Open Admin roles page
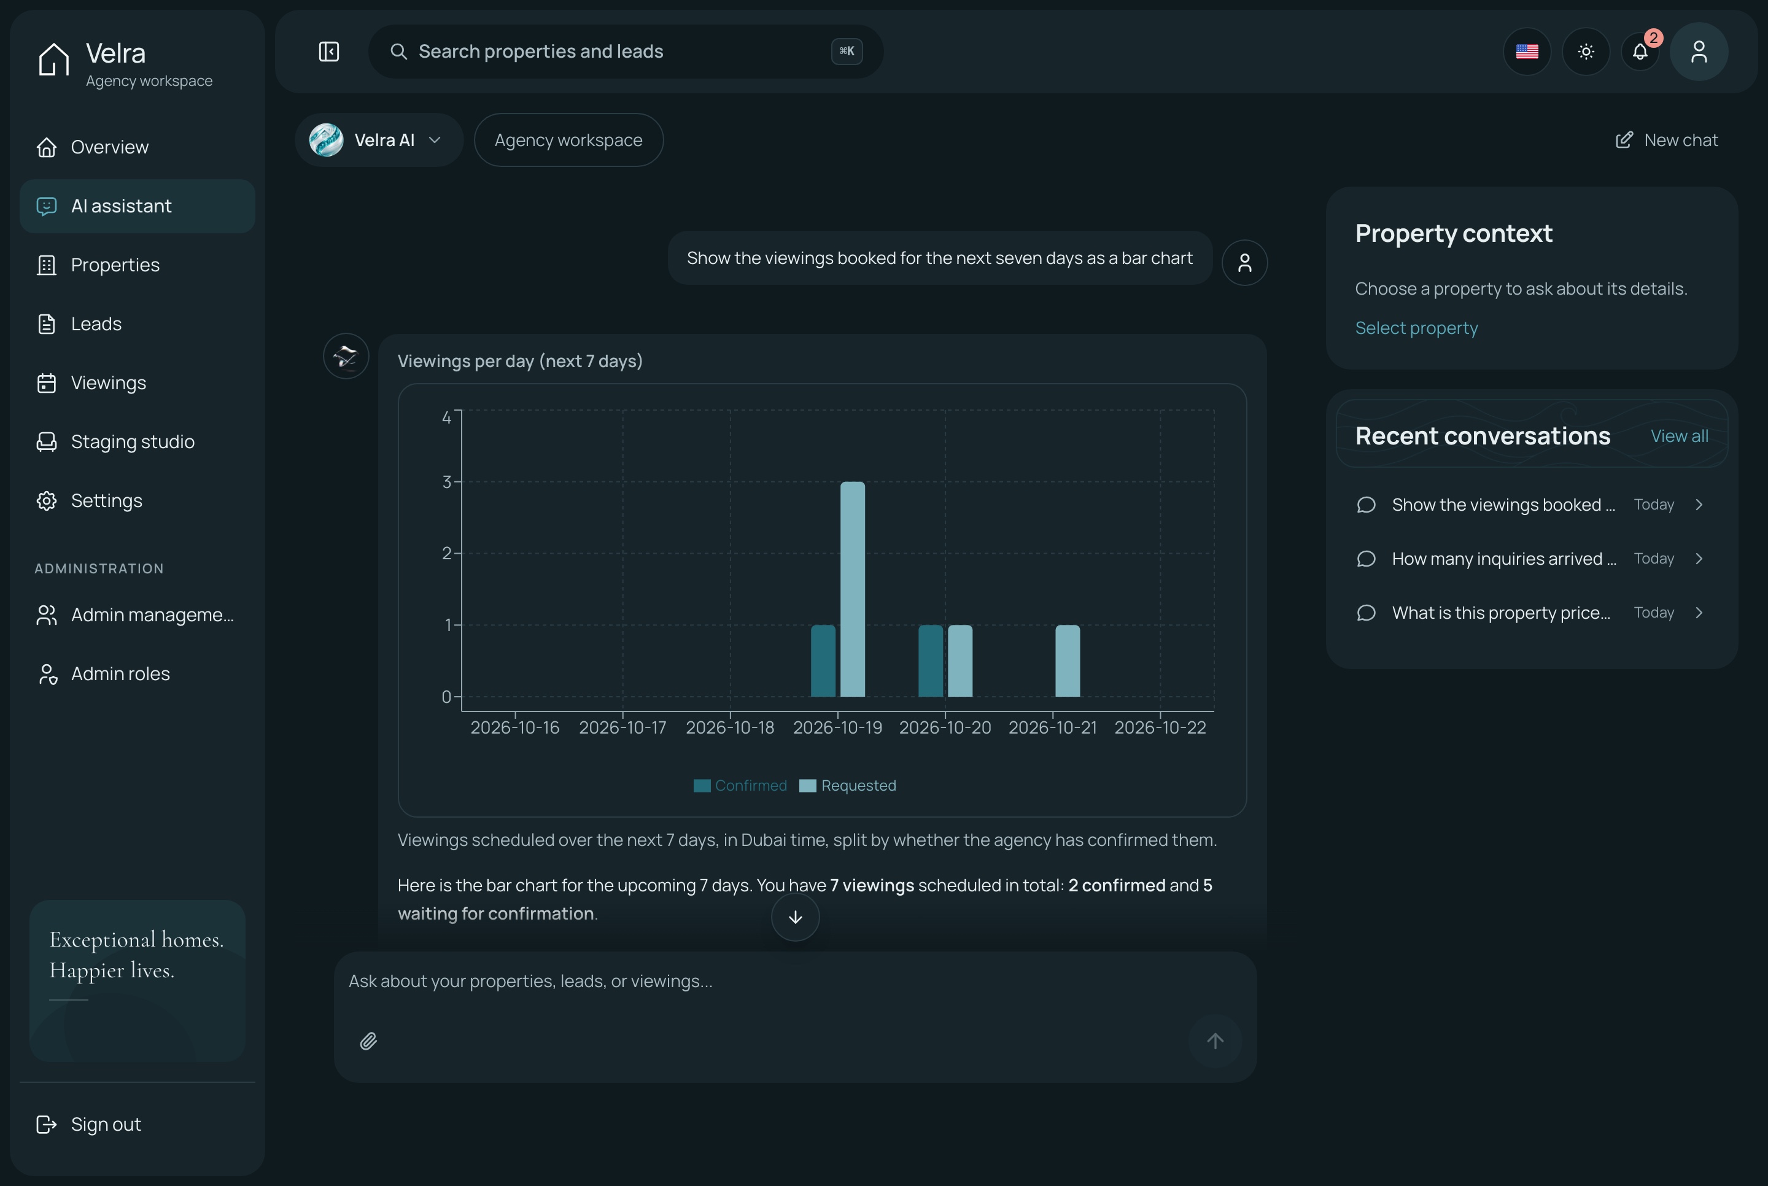 [x=137, y=674]
